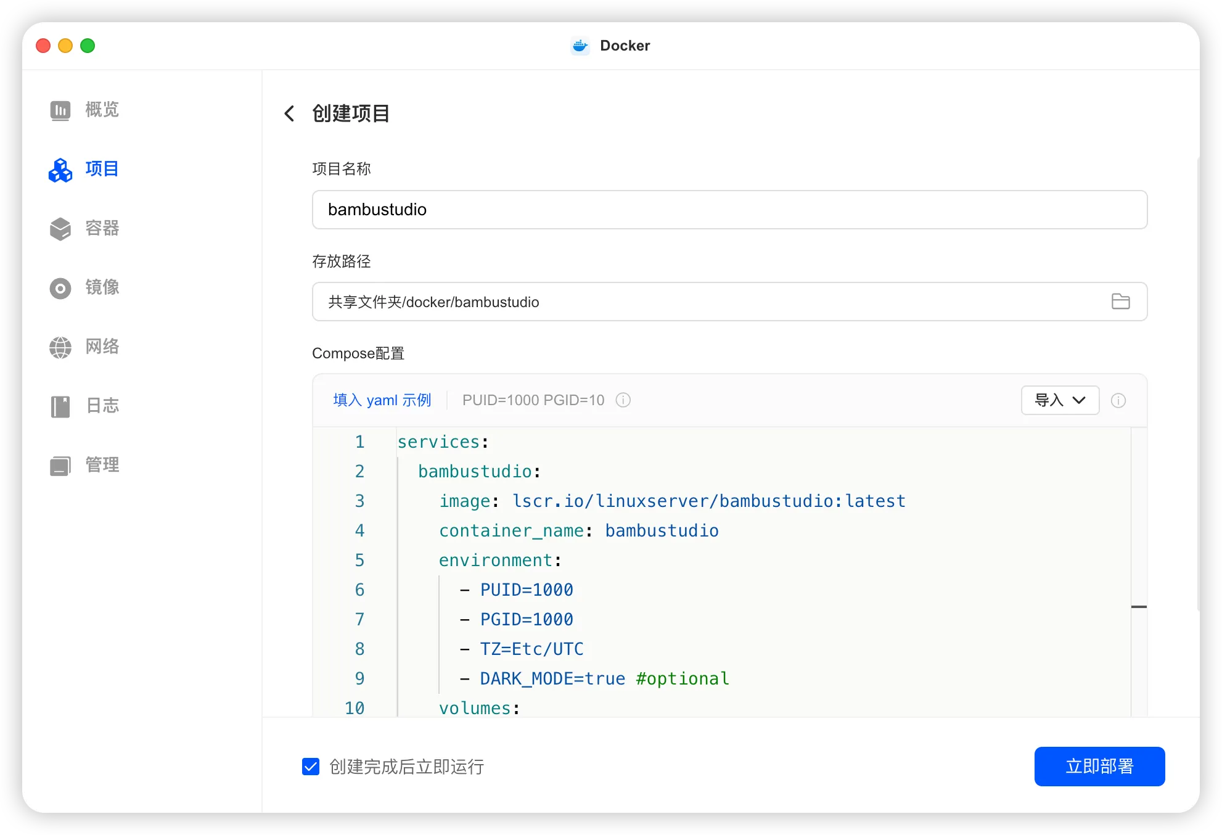
Task: Click the 填入 yaml 示例 link
Action: pyautogui.click(x=382, y=400)
